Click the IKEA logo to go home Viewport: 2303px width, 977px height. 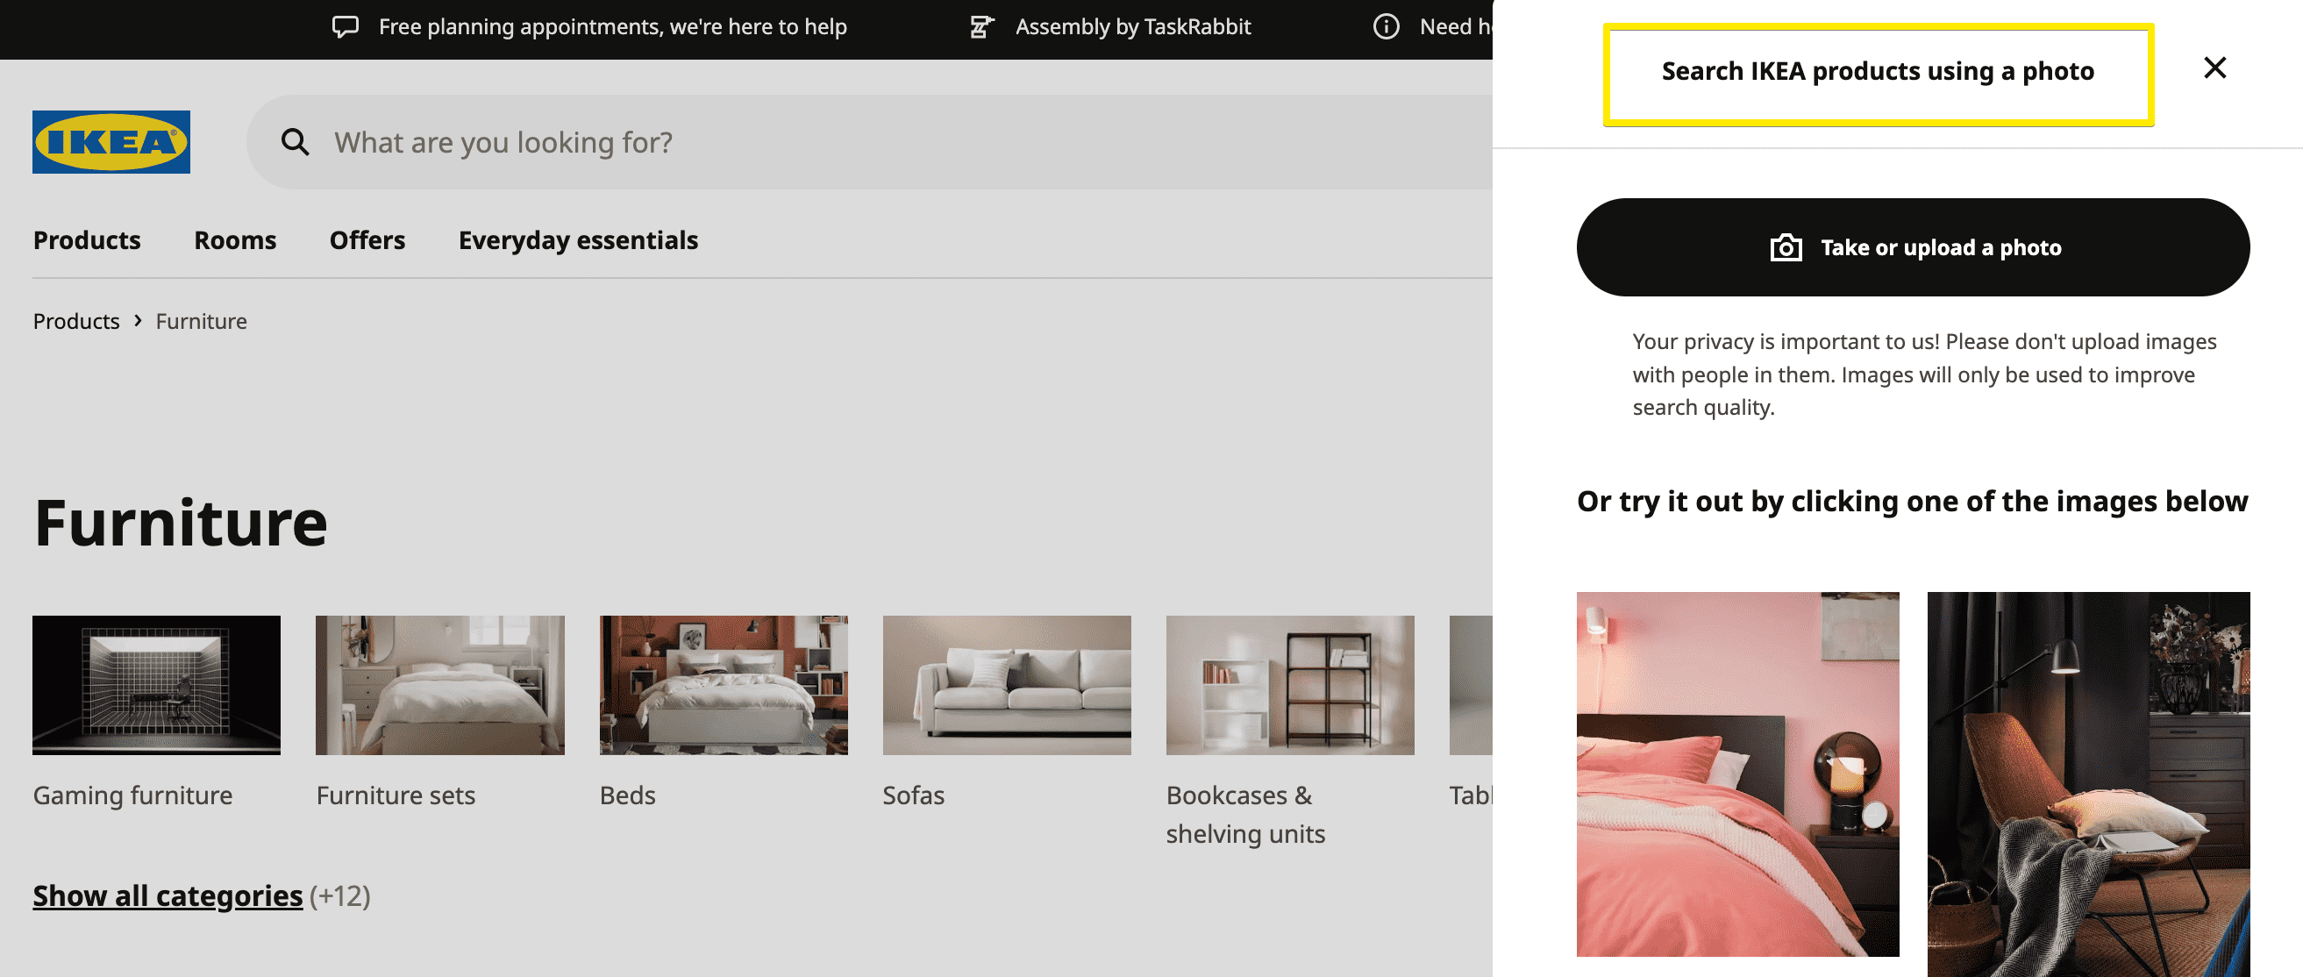click(111, 142)
